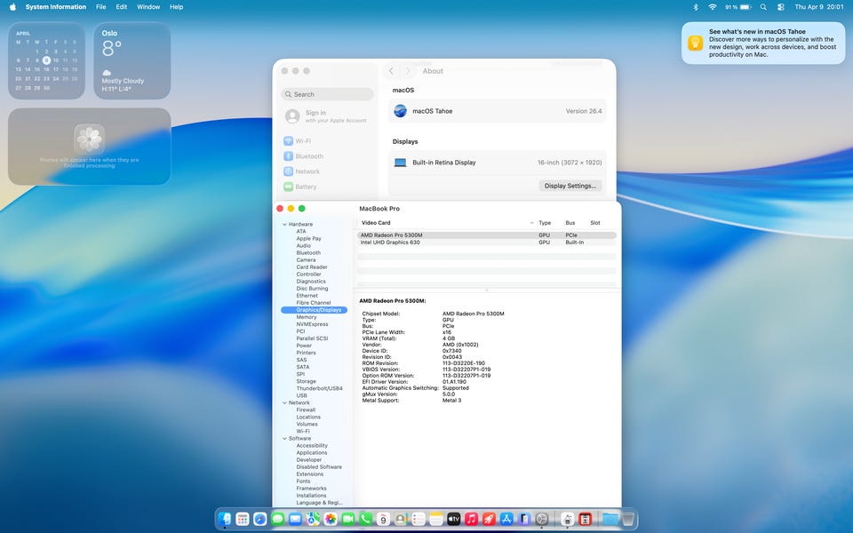The width and height of the screenshot is (853, 533).
Task: Launch Safari from the Dock
Action: coord(260,519)
